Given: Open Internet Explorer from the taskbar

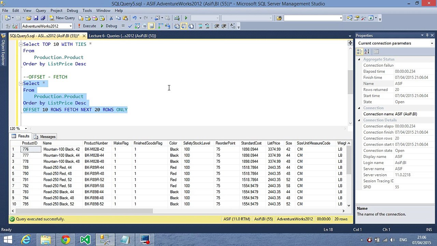Looking at the screenshot, I should pos(26,240).
